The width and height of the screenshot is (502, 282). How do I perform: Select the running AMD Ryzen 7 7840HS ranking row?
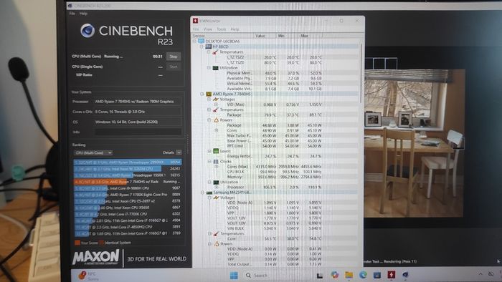pos(128,181)
